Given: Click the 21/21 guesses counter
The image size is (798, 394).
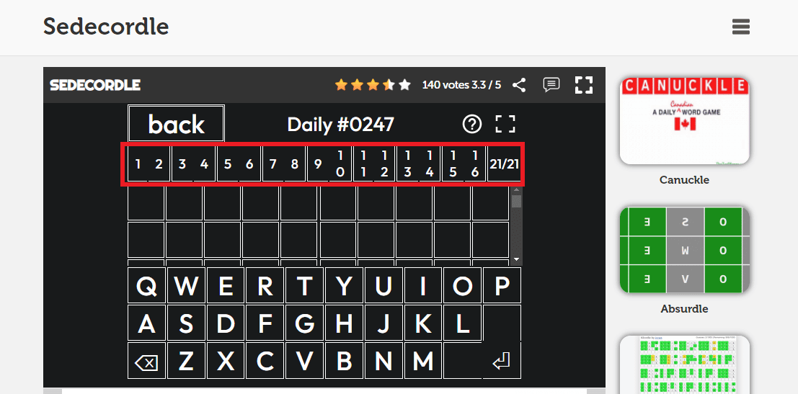Looking at the screenshot, I should tap(504, 164).
